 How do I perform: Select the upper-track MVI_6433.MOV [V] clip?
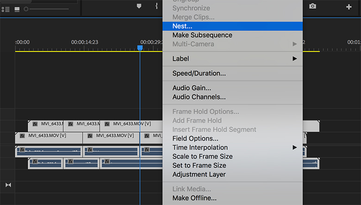coord(131,126)
